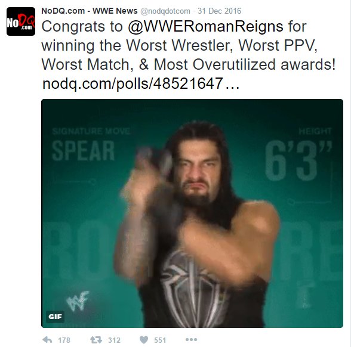Click the 6'3" height label in GIF
Image resolution: width=351 pixels, height=347 pixels.
[298, 160]
